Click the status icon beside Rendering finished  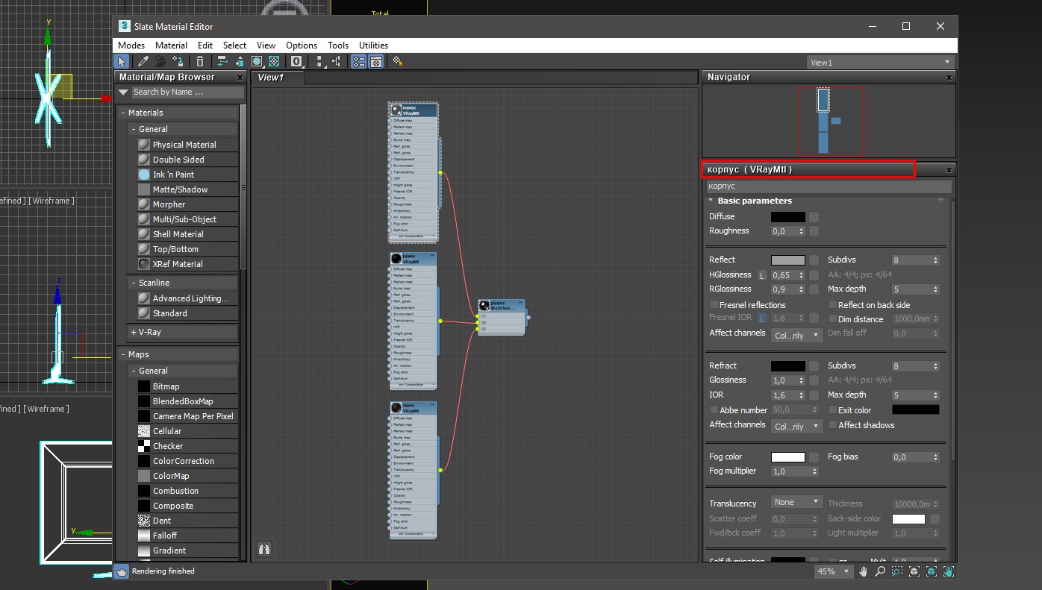click(122, 571)
